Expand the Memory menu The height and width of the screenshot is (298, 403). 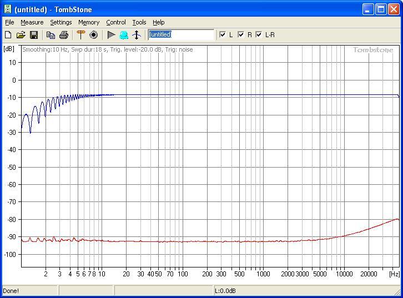point(89,22)
